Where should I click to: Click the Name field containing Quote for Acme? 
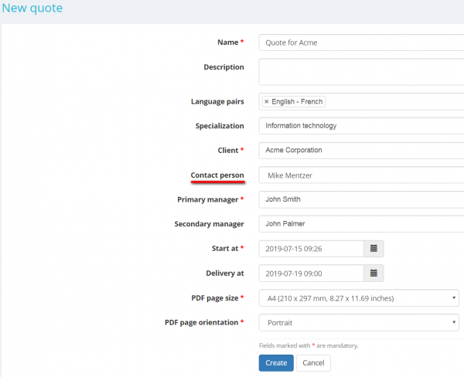(x=360, y=43)
